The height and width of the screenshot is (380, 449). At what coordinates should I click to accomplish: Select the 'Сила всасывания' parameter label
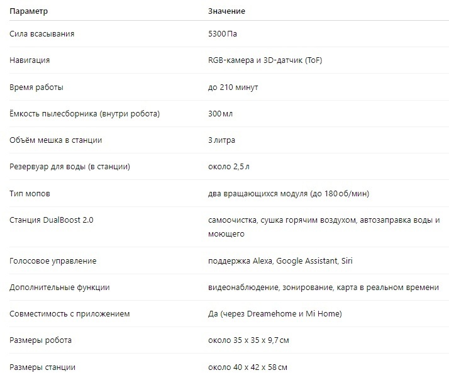[42, 34]
